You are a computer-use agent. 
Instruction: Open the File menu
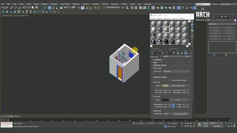(3, 4)
